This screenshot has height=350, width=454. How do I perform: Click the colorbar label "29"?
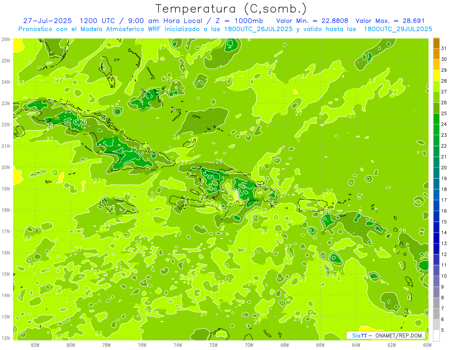pos(444,70)
